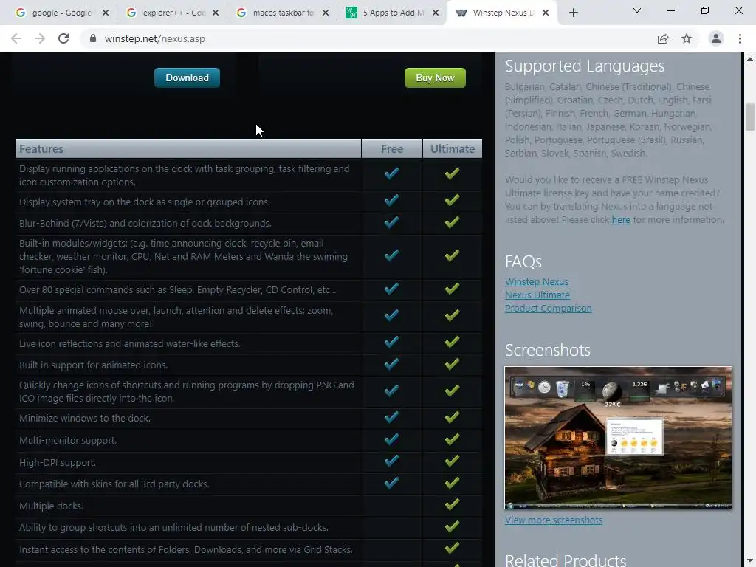
Task: Click 'Multiple docks.' feature text
Action: tap(51, 506)
